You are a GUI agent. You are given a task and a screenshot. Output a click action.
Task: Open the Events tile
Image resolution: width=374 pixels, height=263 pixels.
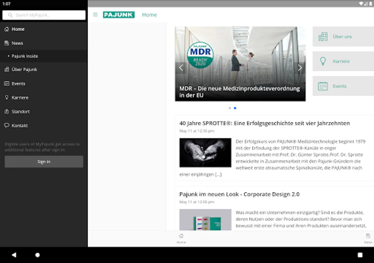coord(343,86)
